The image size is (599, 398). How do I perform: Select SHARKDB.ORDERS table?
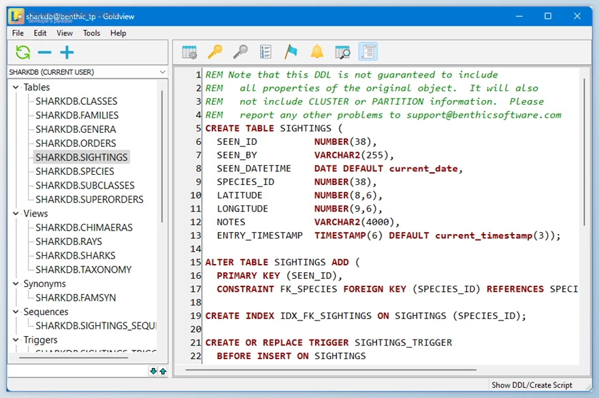click(76, 144)
